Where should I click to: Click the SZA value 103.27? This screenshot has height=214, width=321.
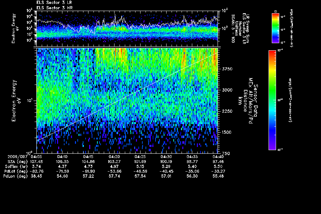(x=114, y=162)
